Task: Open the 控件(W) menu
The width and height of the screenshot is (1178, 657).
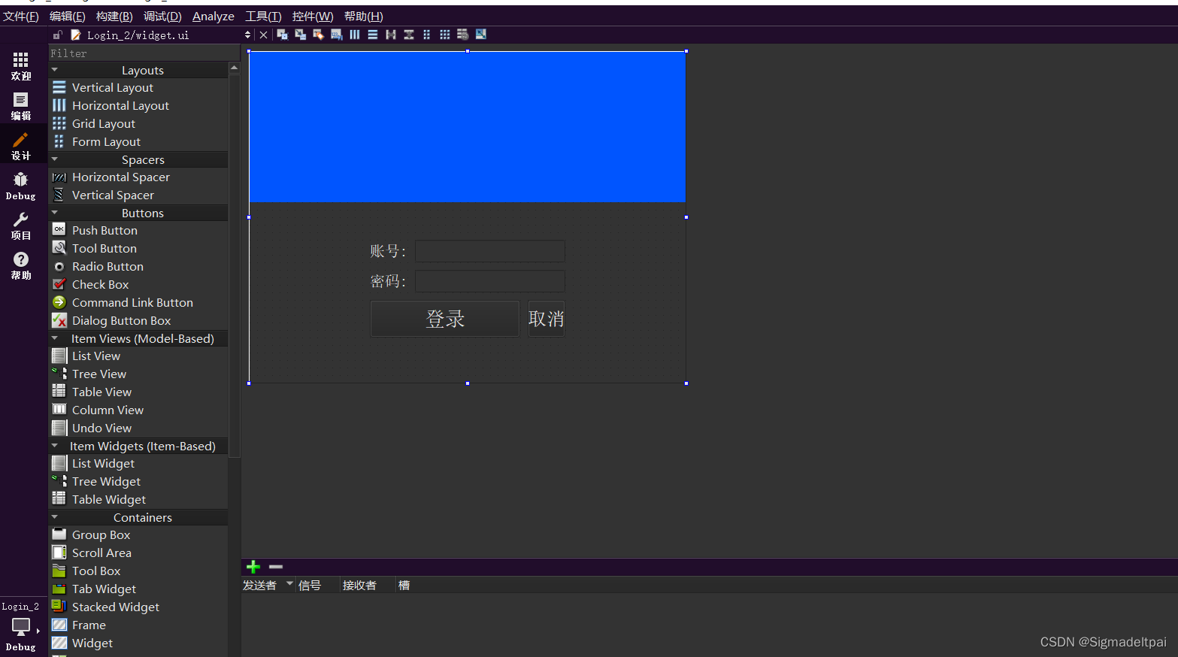Action: [313, 16]
